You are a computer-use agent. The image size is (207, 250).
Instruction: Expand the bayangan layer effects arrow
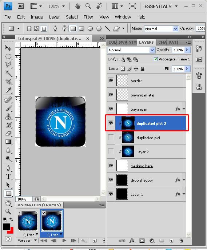point(184,109)
